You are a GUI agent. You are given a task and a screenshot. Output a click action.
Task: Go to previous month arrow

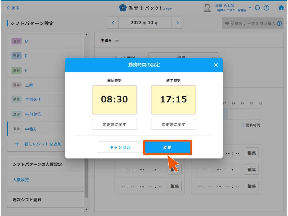(x=113, y=23)
